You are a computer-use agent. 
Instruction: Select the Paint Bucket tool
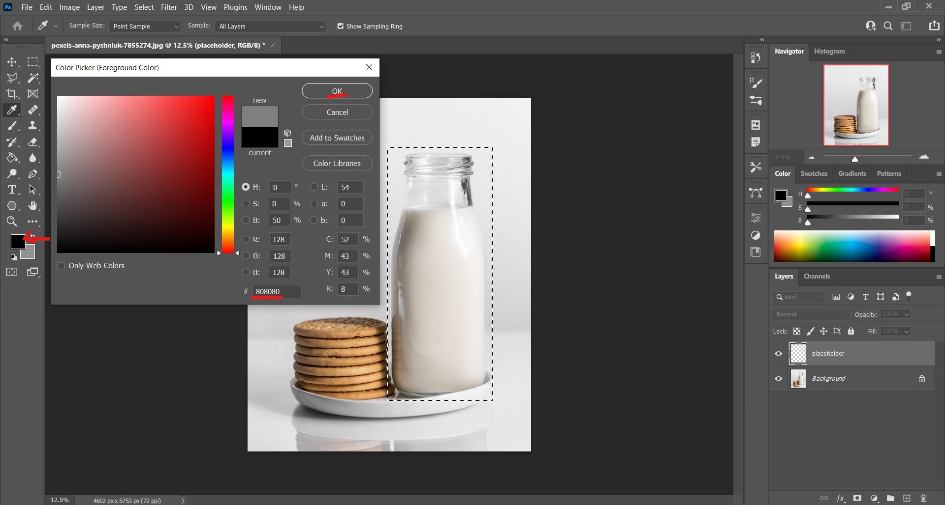(12, 158)
